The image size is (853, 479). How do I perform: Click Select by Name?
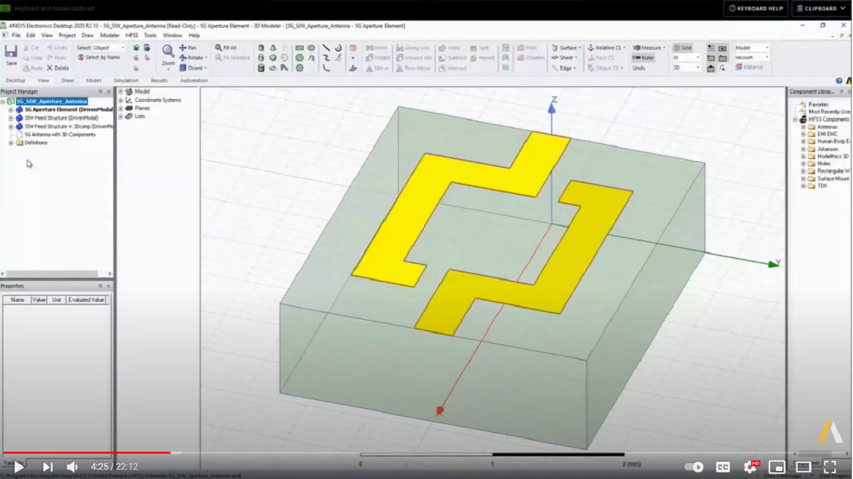point(99,57)
